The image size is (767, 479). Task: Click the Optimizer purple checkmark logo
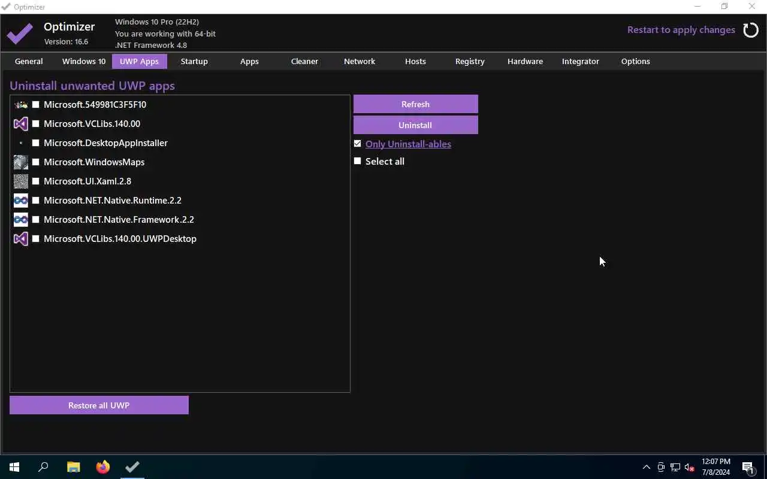click(x=20, y=34)
